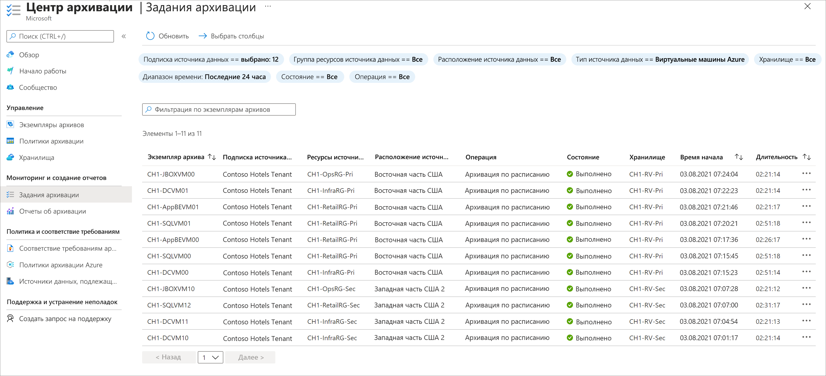Click the Источники данных, подлежащ... icon
This screenshot has height=376, width=826.
10,281
